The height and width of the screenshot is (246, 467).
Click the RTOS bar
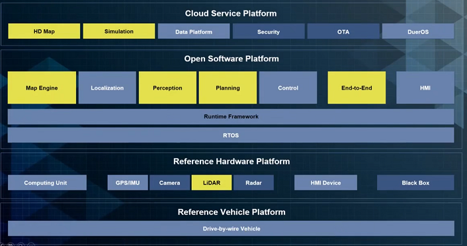(x=231, y=135)
